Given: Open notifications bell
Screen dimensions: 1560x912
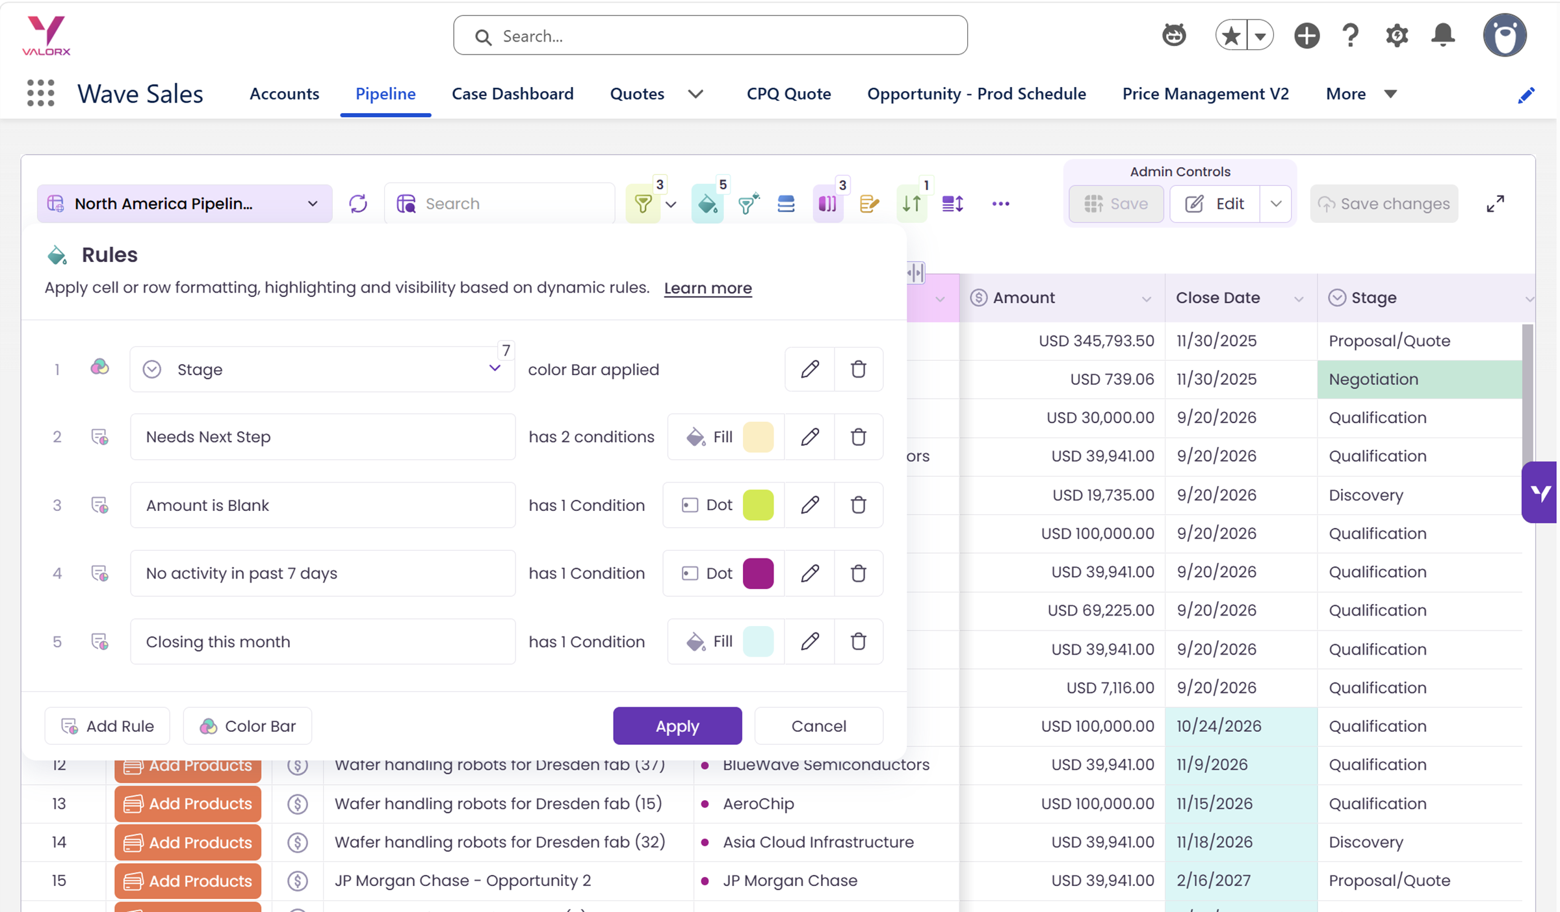Looking at the screenshot, I should tap(1443, 35).
